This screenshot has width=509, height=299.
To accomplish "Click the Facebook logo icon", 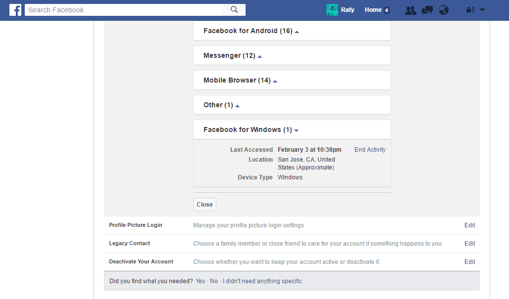I will click(15, 9).
